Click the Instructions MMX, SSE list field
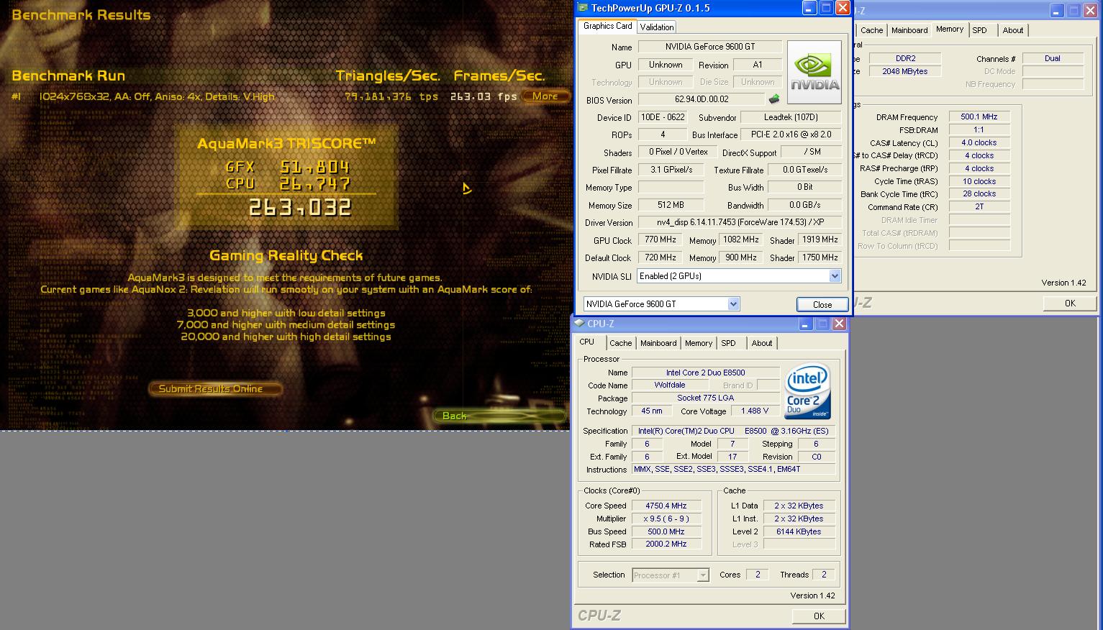 point(734,469)
